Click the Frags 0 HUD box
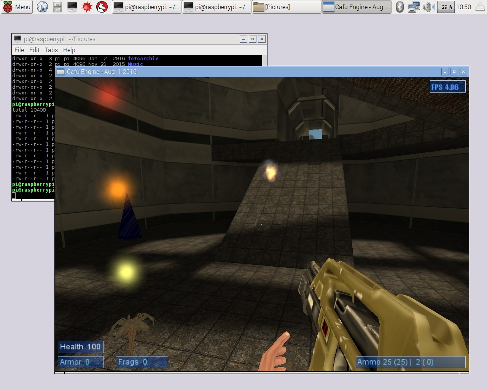Viewport: 487px width, 390px height. (142, 362)
